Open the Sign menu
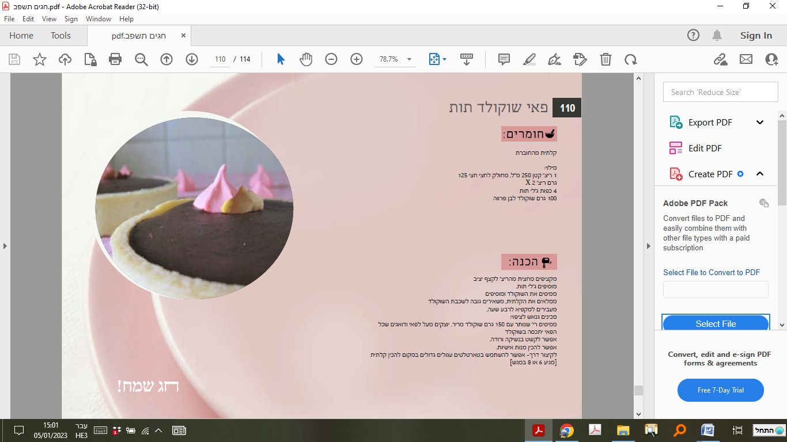Viewport: 787px width, 442px height. point(71,19)
